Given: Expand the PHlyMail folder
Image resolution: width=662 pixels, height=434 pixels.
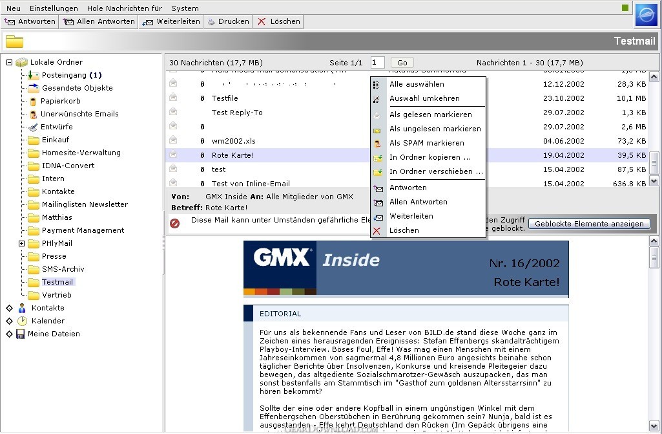Looking at the screenshot, I should pos(21,243).
